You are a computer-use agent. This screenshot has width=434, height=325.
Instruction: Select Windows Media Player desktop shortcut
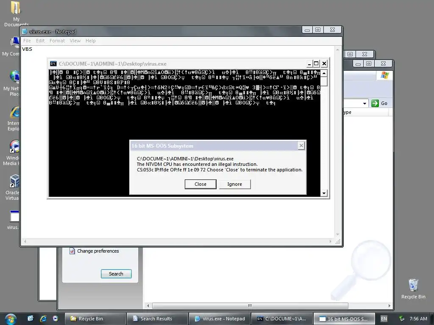11,153
